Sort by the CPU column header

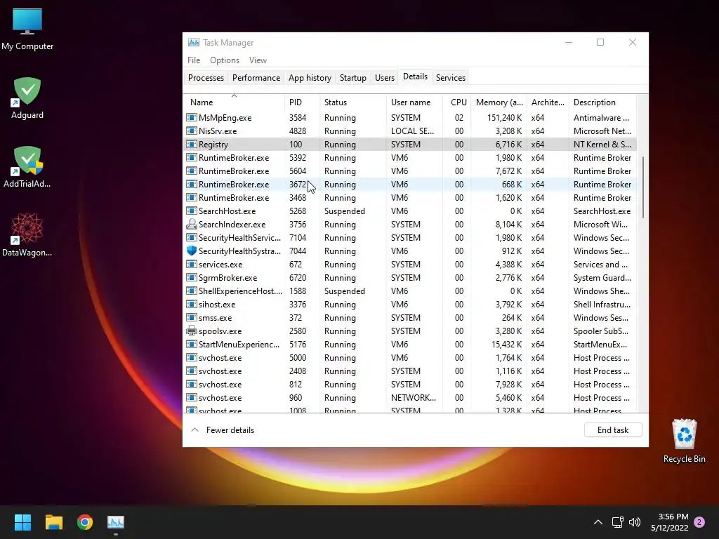(456, 102)
